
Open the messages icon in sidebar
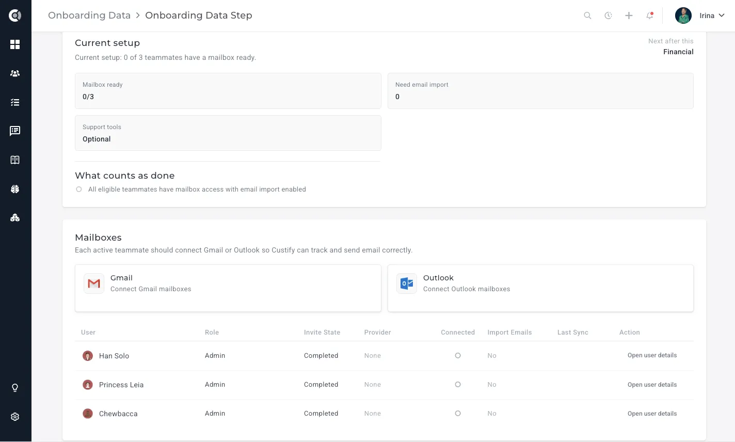[15, 131]
